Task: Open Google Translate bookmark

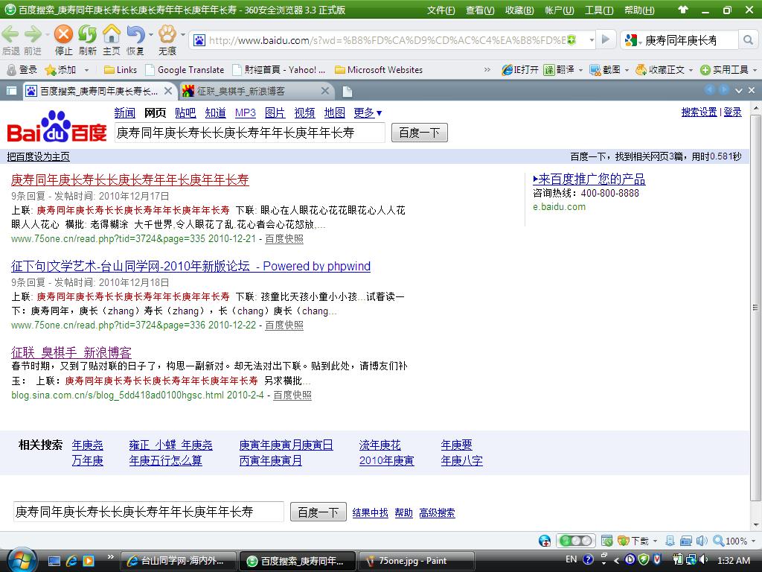Action: click(185, 70)
